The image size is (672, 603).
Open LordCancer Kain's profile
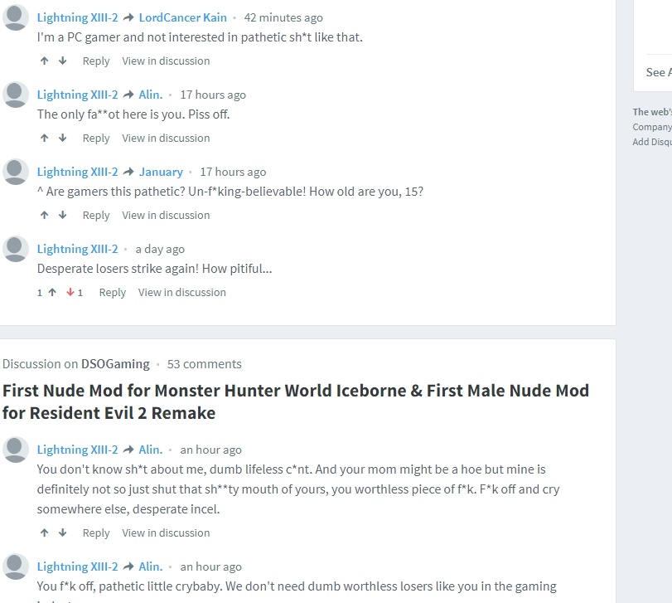click(182, 17)
